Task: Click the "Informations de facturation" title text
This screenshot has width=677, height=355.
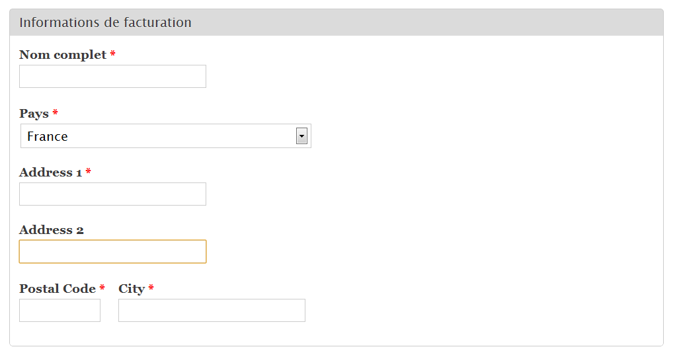Action: click(105, 22)
